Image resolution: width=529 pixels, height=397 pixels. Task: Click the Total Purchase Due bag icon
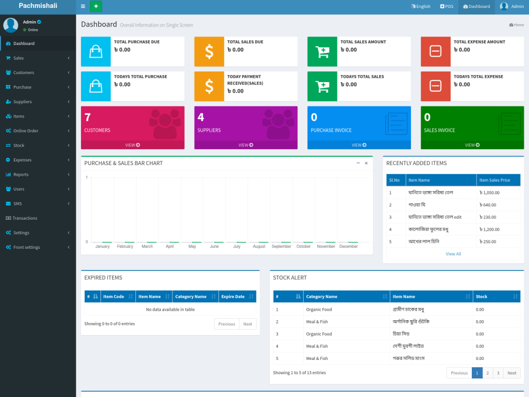click(x=96, y=51)
